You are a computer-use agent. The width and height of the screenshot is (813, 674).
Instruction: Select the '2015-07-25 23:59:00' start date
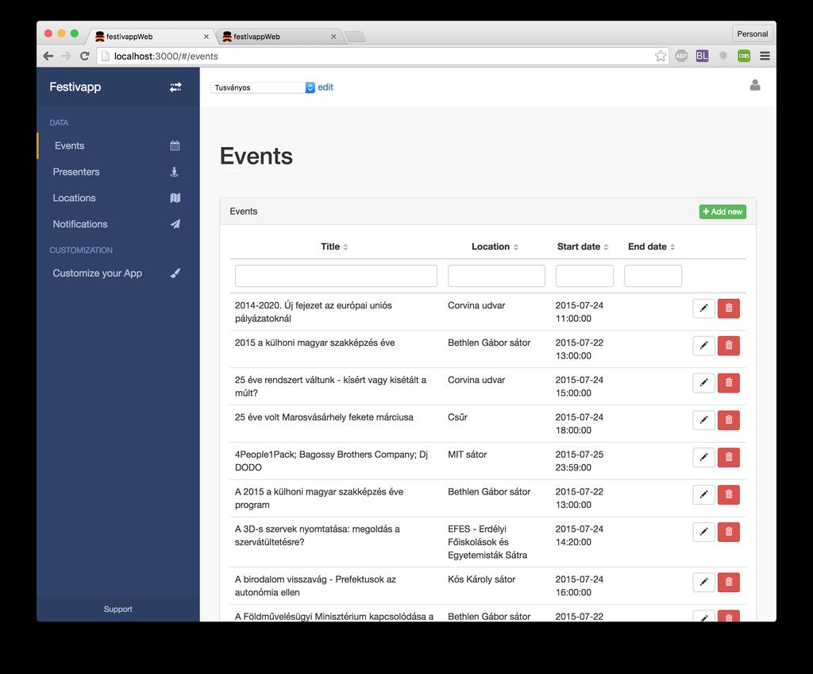click(579, 460)
